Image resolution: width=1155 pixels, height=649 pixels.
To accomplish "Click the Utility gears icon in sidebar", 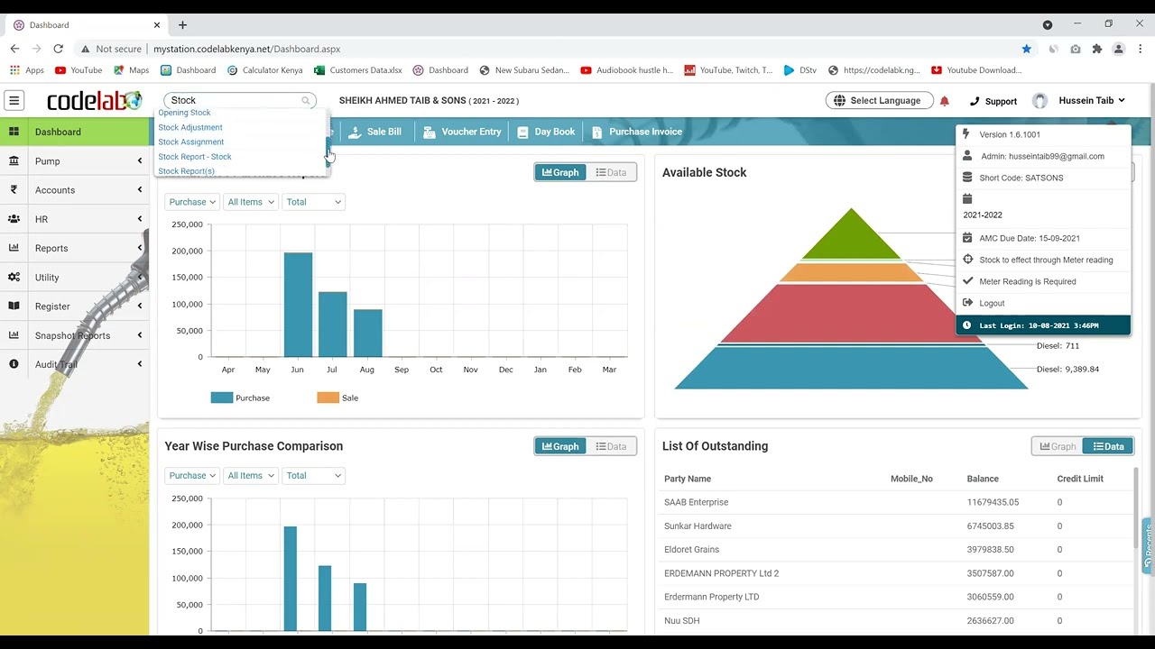I will tap(14, 278).
